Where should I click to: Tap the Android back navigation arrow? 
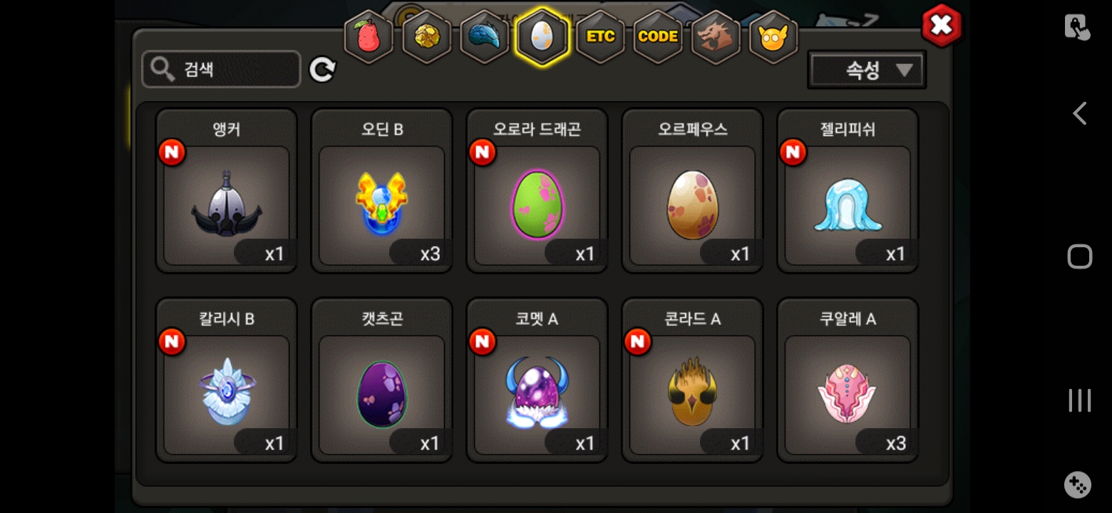coord(1080,113)
